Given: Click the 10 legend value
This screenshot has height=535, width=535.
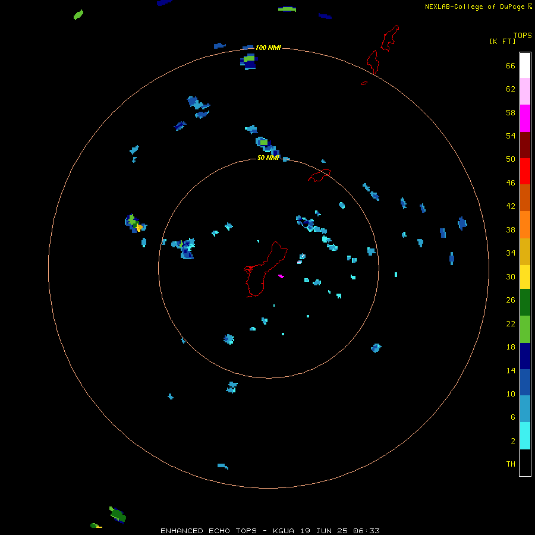Looking at the screenshot, I should pyautogui.click(x=511, y=394).
